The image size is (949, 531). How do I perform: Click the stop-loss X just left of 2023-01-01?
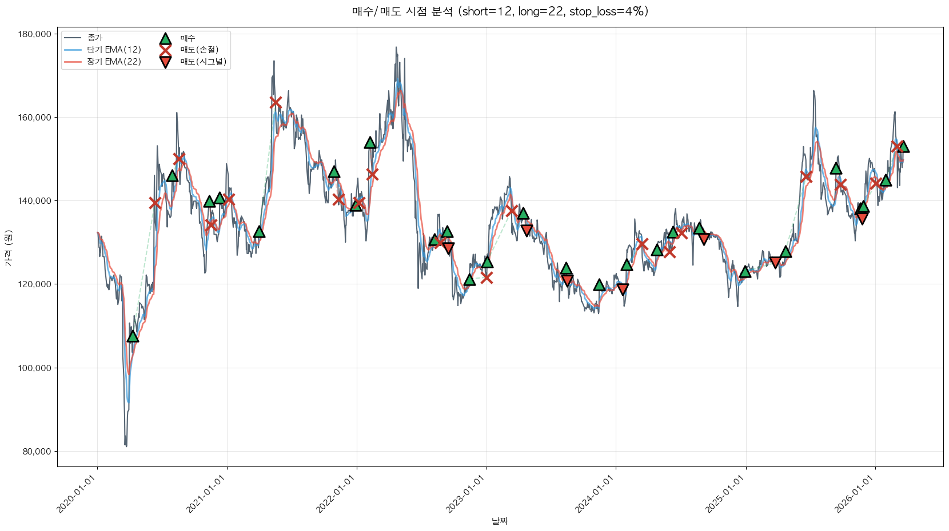pos(487,277)
